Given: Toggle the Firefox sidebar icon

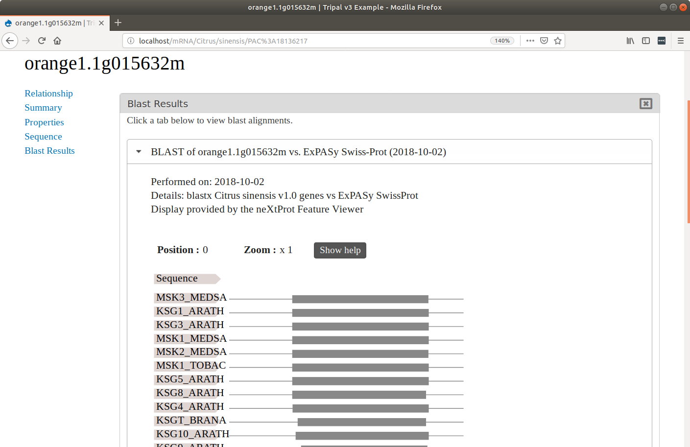Looking at the screenshot, I should point(646,41).
